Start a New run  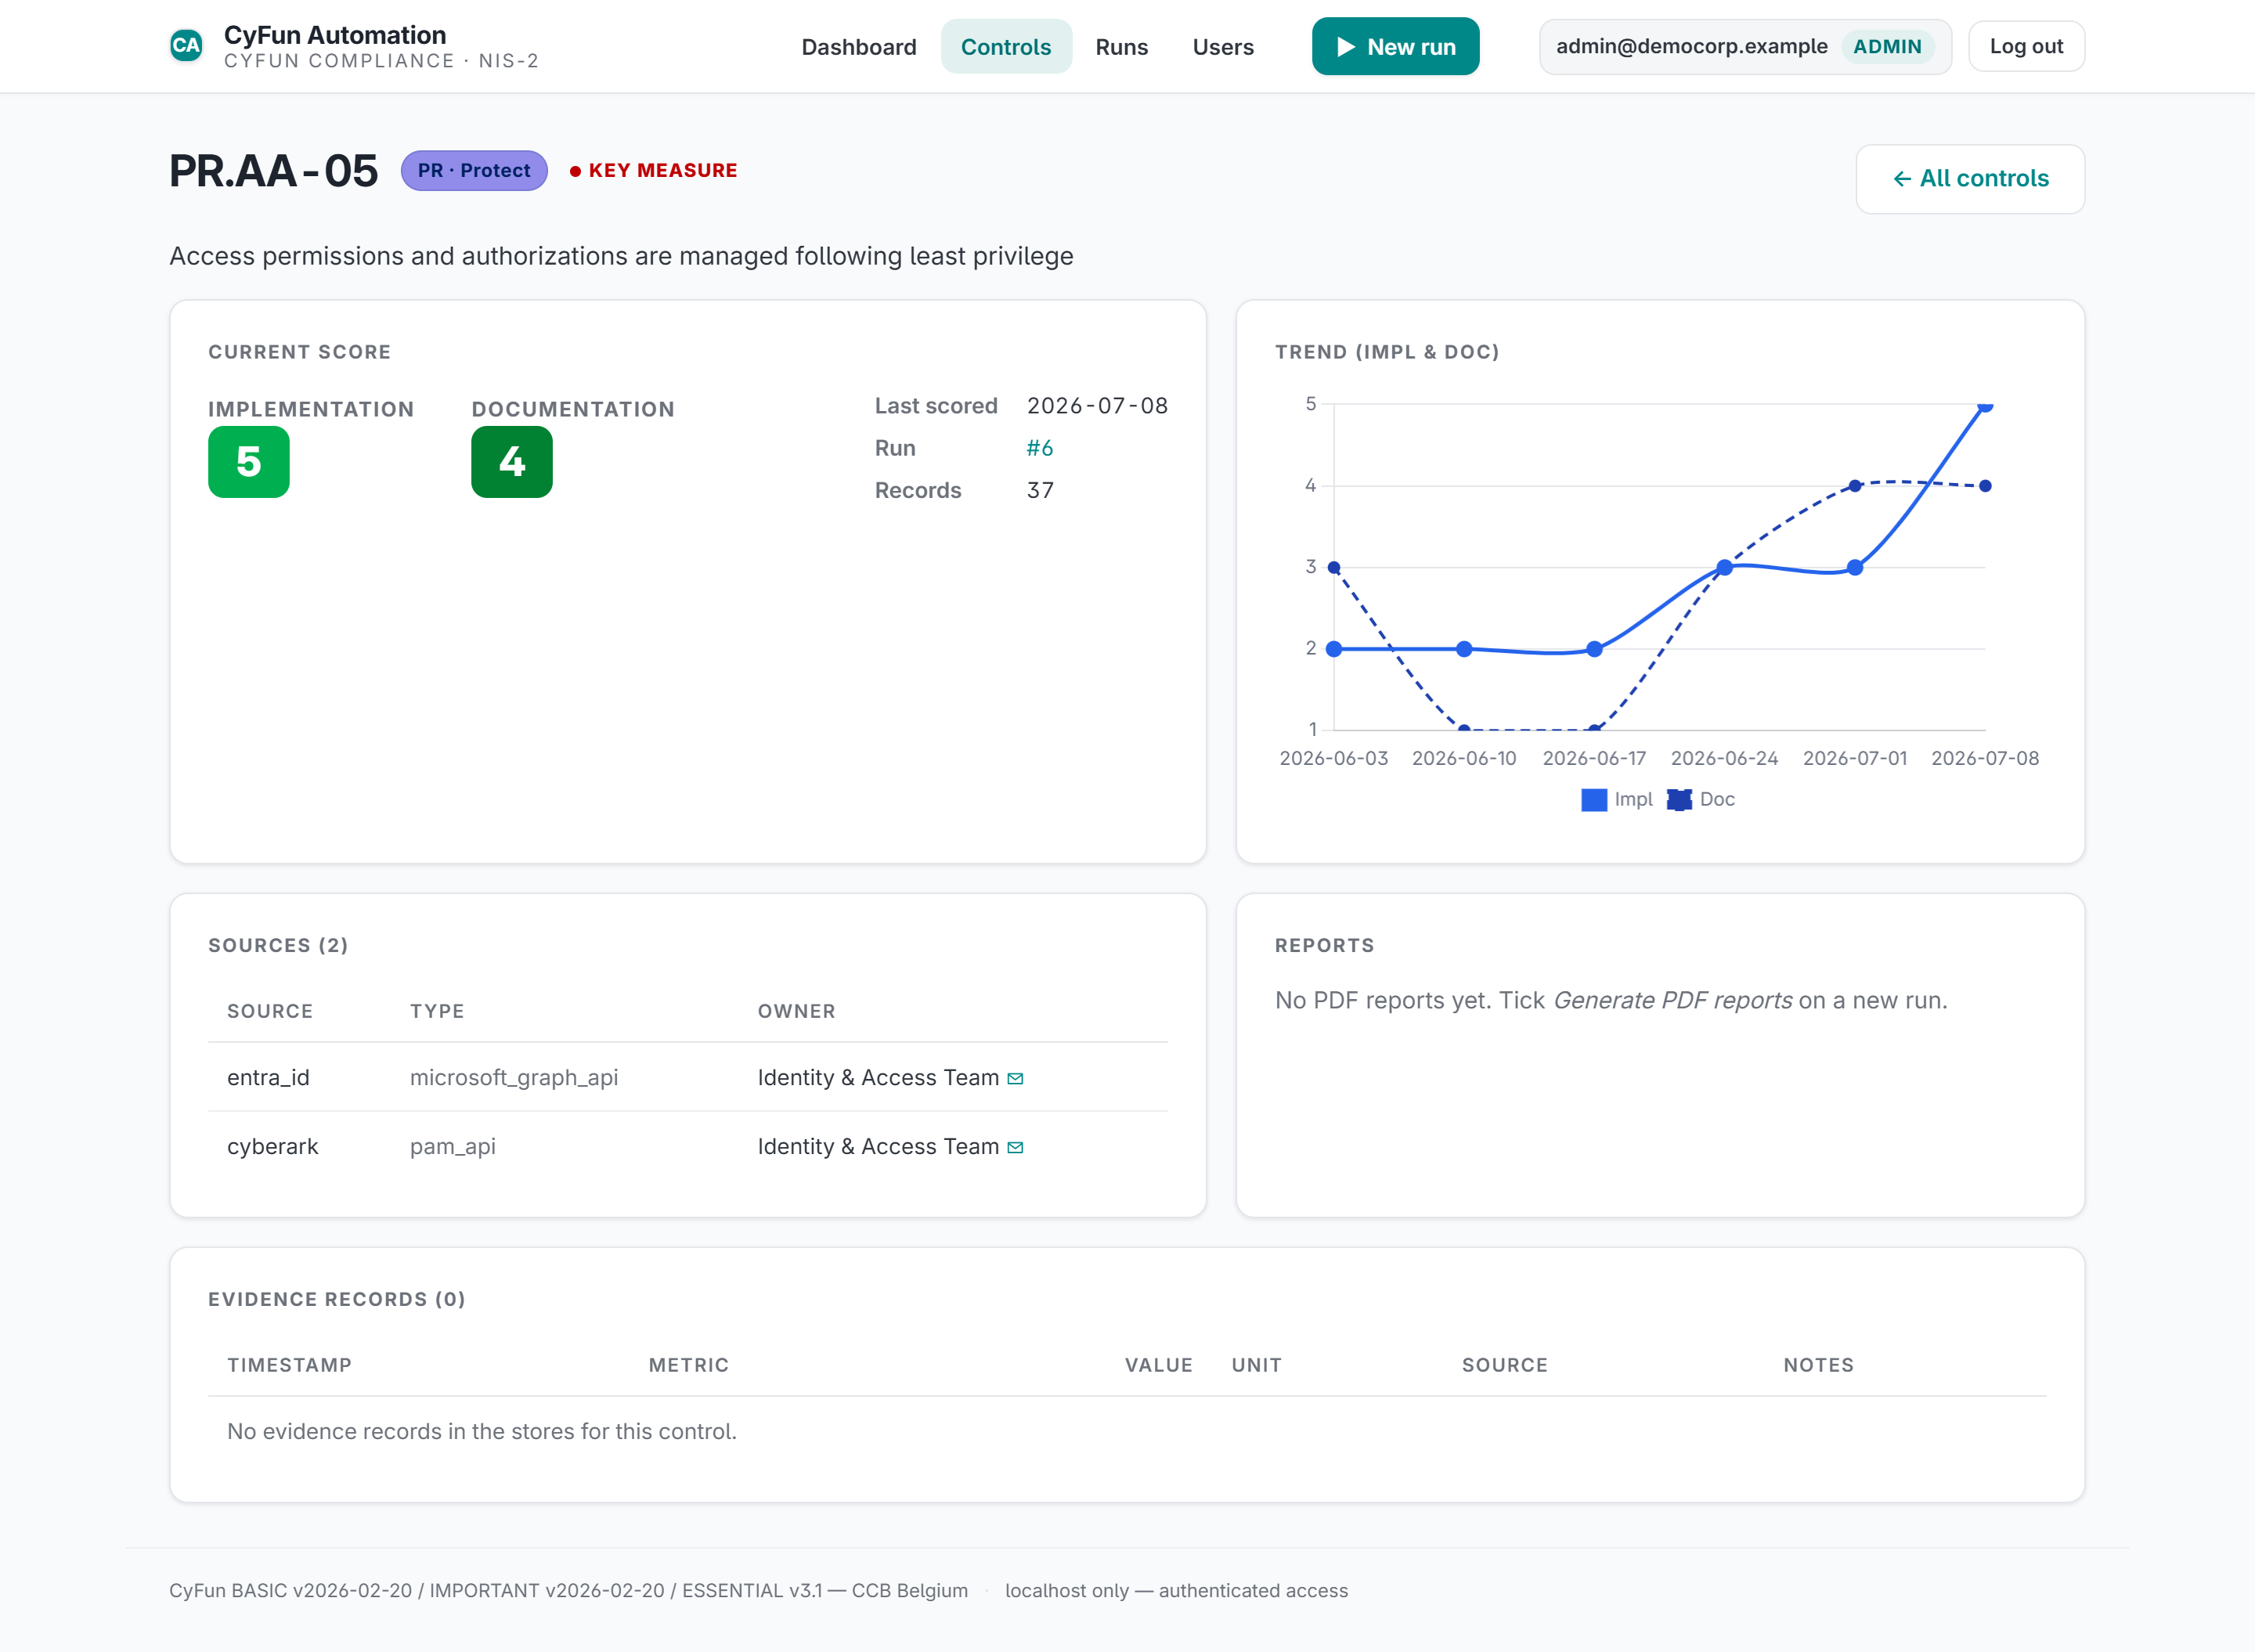tap(1395, 47)
